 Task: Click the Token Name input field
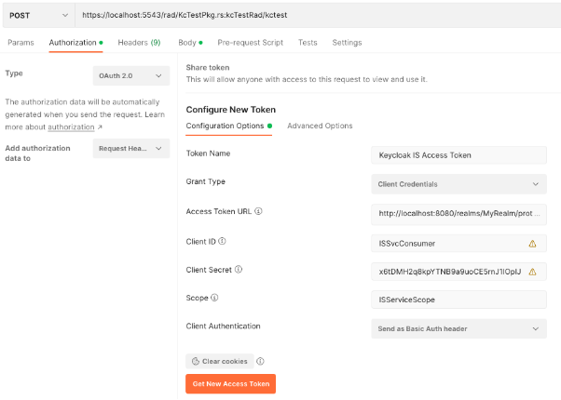458,155
